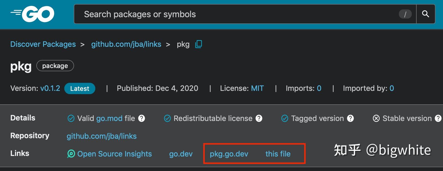The width and height of the screenshot is (443, 171).
Task: Open the Imported by count link
Action: [x=392, y=88]
